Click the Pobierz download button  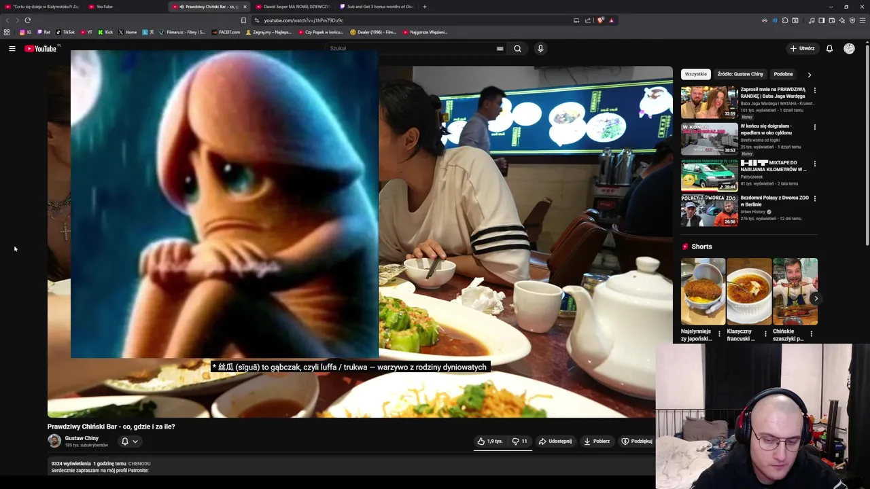(x=597, y=441)
